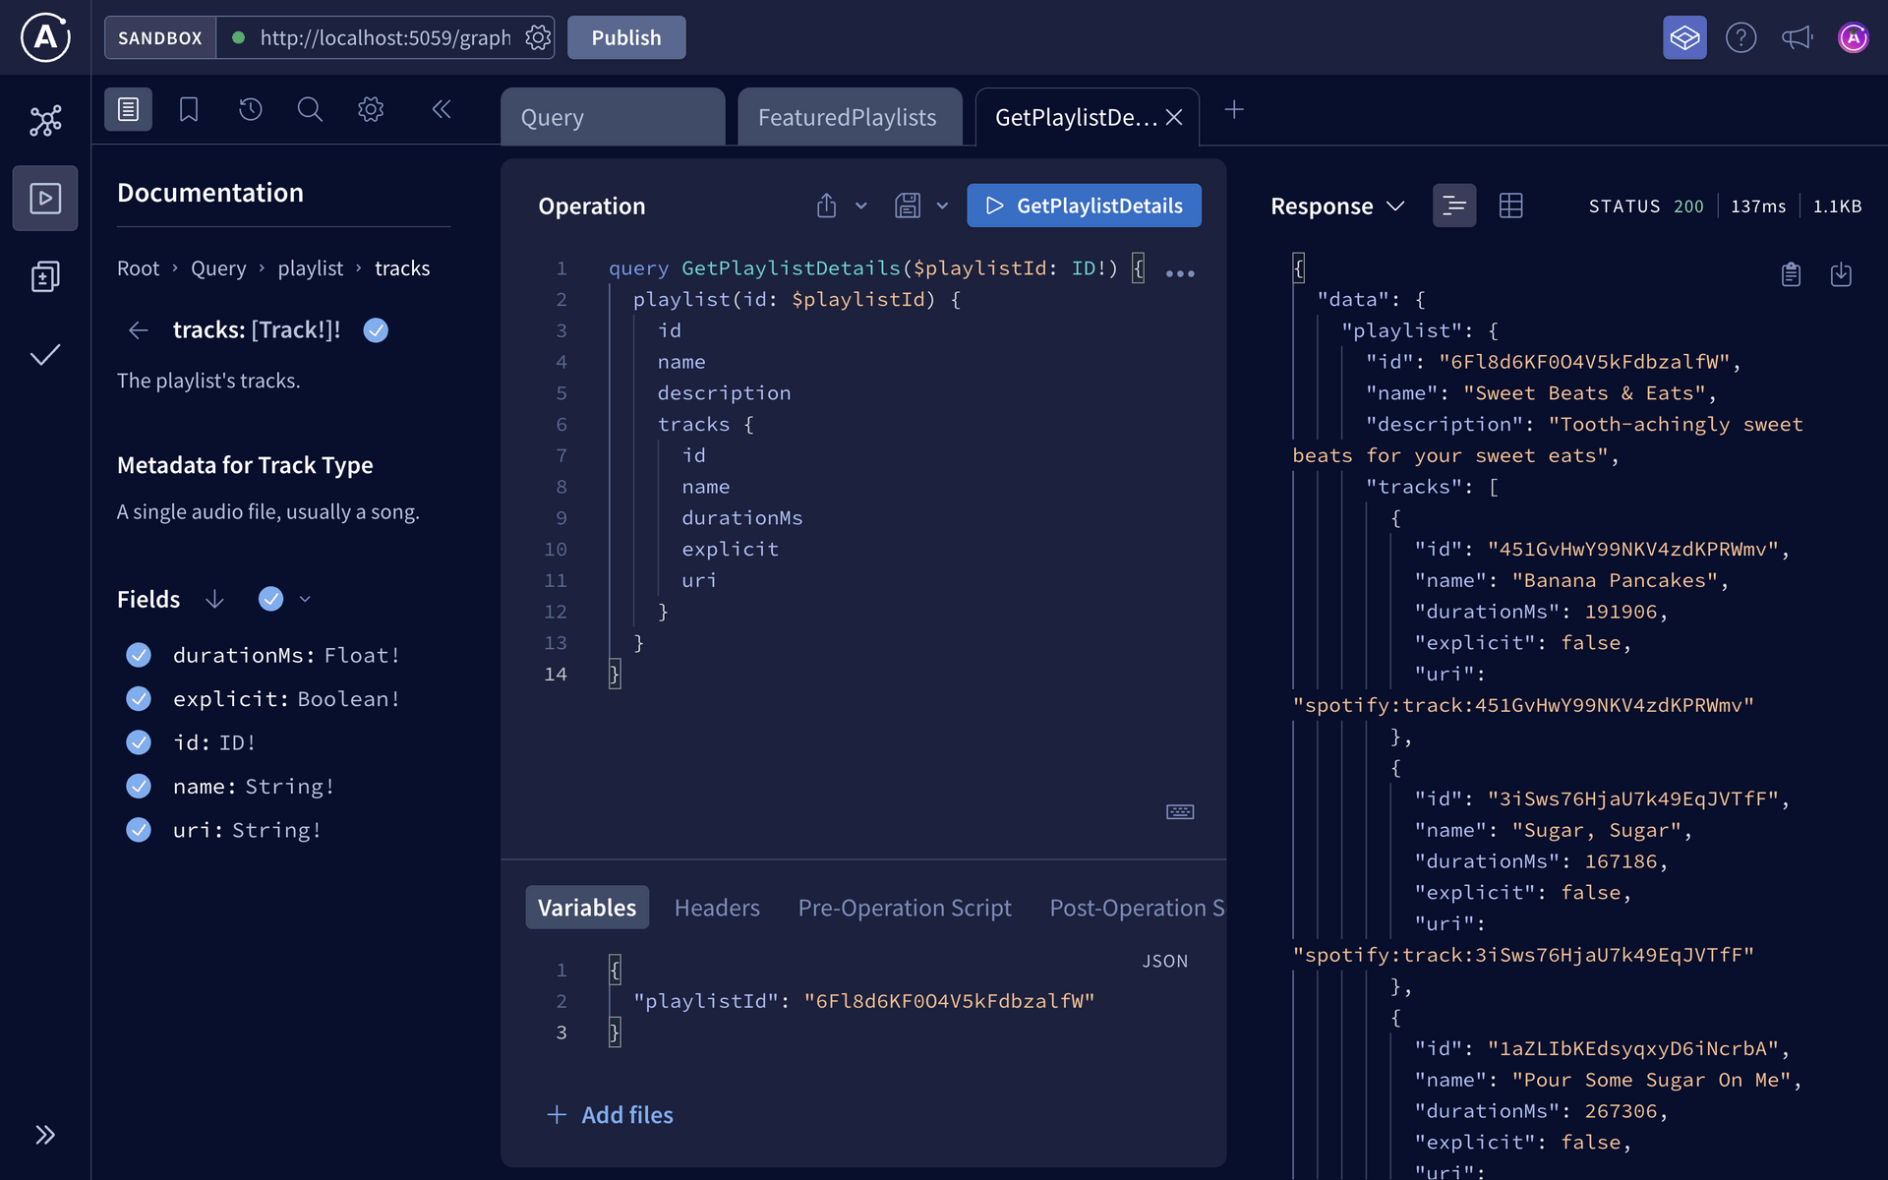Open the operation history panel
The image size is (1888, 1180).
click(250, 109)
